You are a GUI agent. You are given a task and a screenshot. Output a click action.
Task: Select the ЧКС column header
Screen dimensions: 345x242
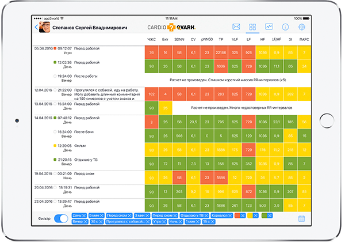pyautogui.click(x=151, y=39)
